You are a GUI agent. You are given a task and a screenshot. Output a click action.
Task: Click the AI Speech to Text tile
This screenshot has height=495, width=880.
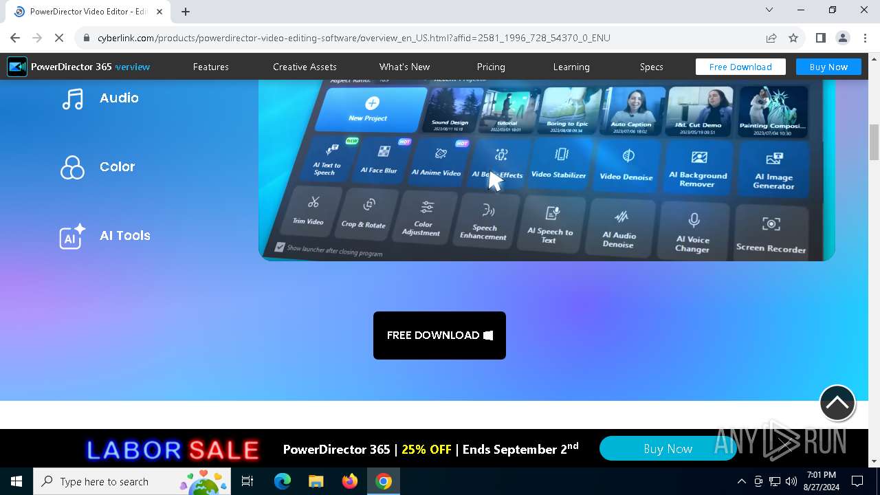coord(550,223)
